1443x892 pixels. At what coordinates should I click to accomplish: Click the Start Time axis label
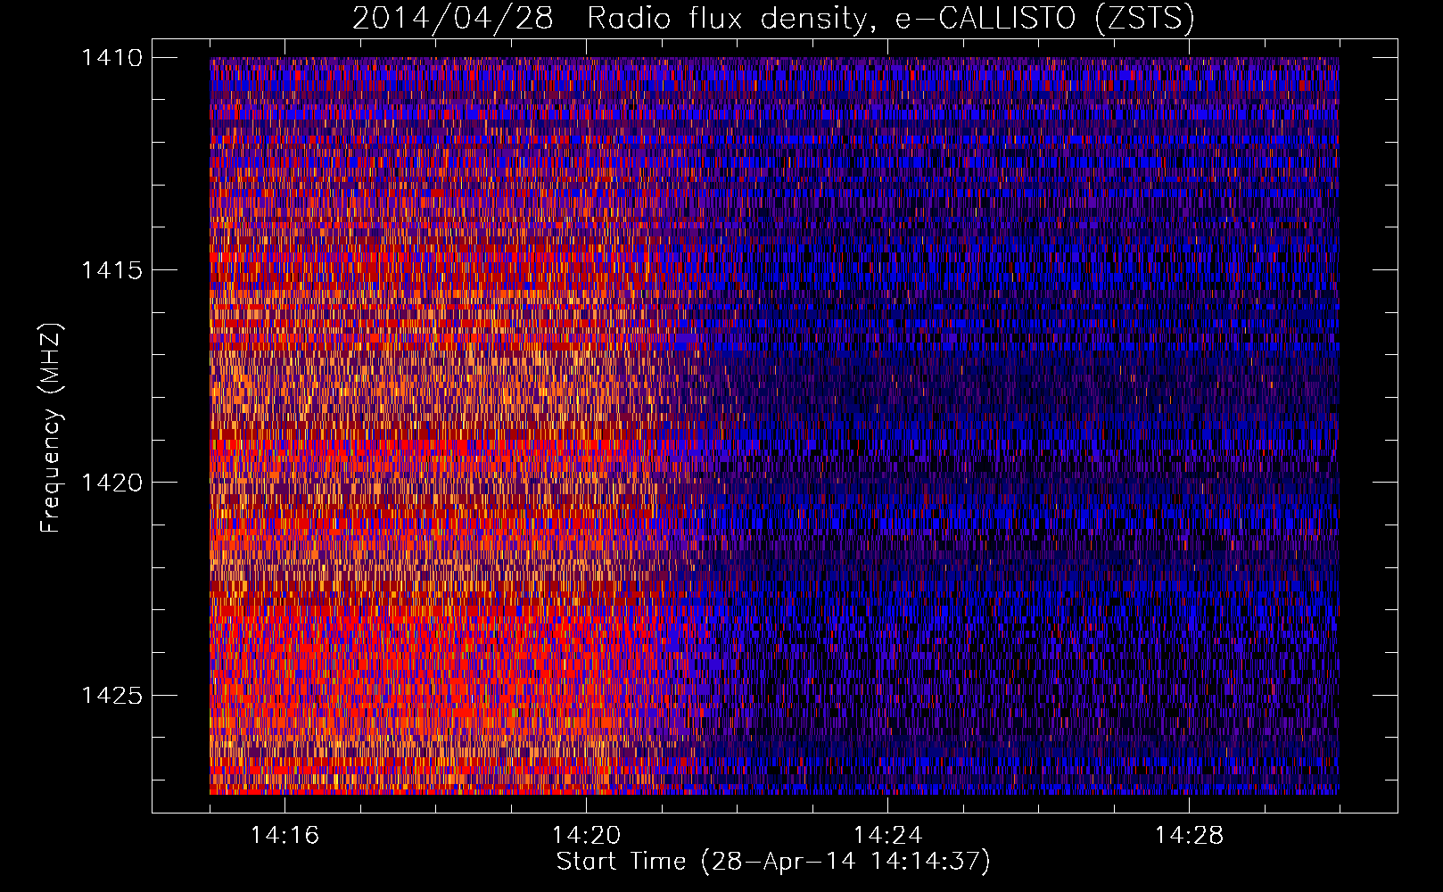773,862
